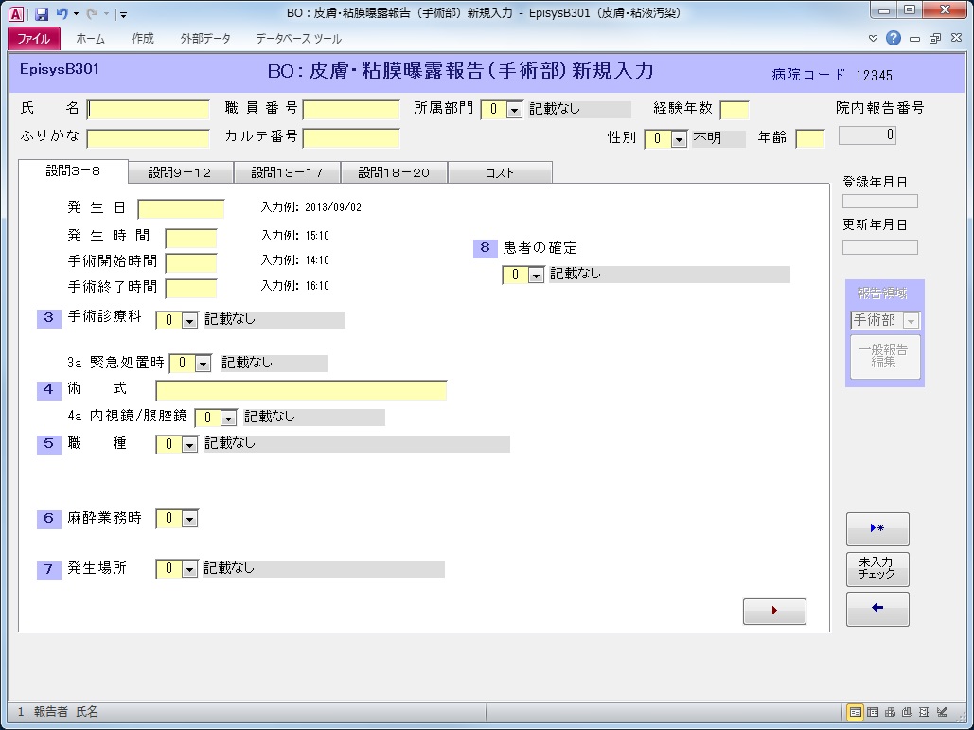The width and height of the screenshot is (974, 730).
Task: Open the ファイル menu tab
Action: [x=34, y=39]
